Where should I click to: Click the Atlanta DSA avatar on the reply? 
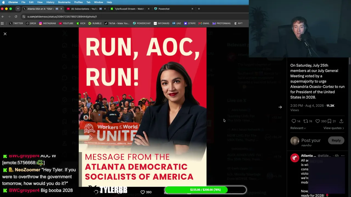(295, 158)
